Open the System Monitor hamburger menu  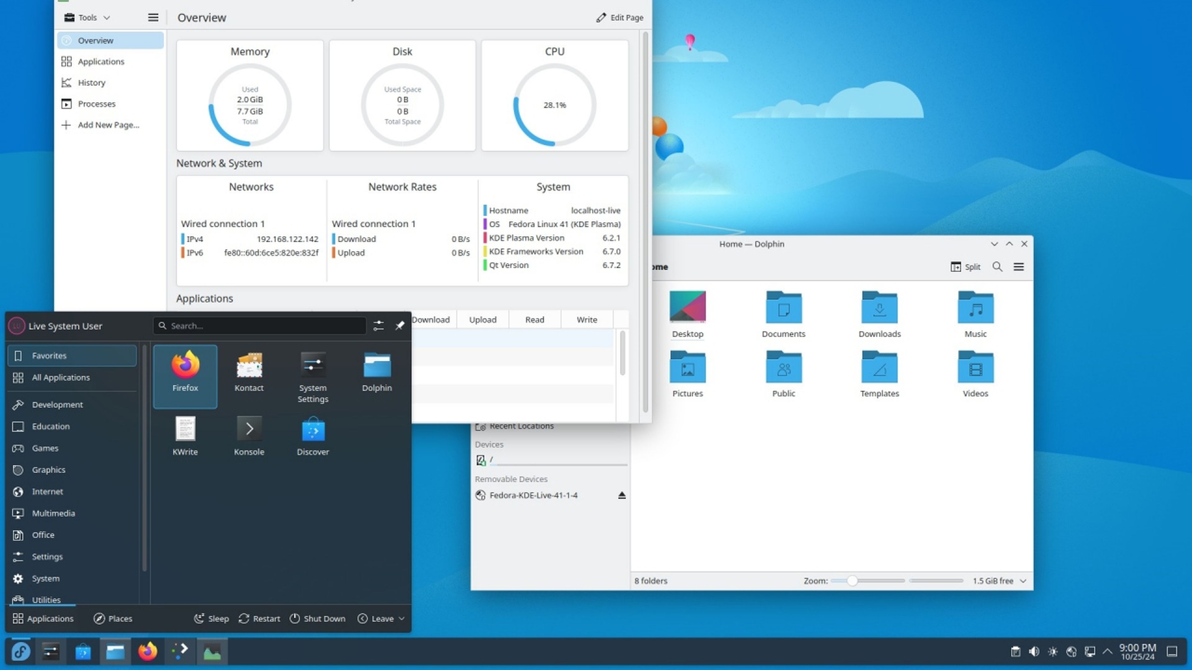click(153, 18)
